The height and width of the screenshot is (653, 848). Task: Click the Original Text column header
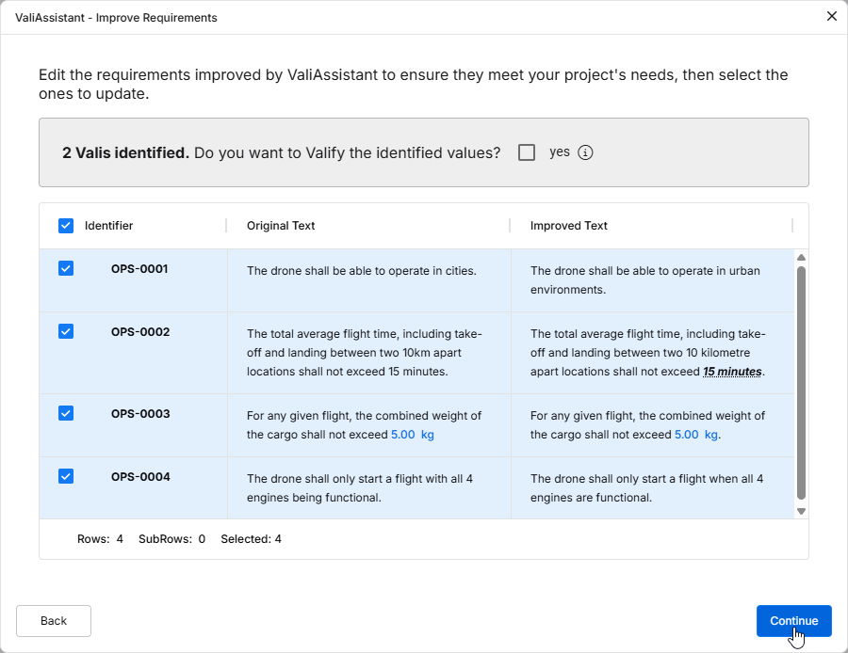[281, 226]
